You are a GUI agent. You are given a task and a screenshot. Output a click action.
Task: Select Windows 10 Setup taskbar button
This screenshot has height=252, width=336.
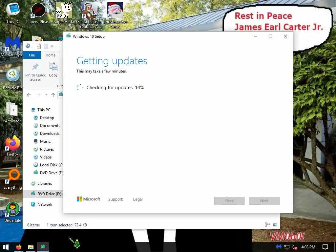pyautogui.click(x=43, y=247)
